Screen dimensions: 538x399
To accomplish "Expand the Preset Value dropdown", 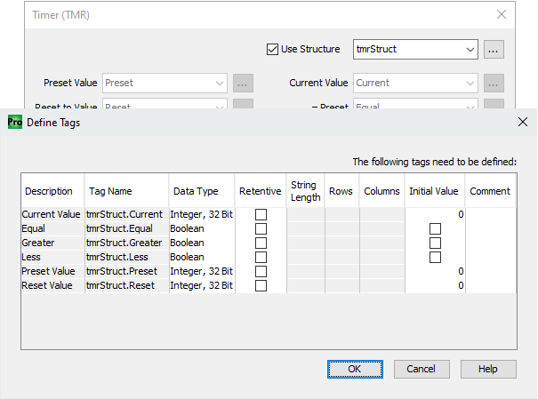I will tap(220, 84).
